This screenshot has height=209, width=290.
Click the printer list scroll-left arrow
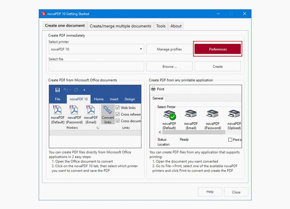coord(160,132)
